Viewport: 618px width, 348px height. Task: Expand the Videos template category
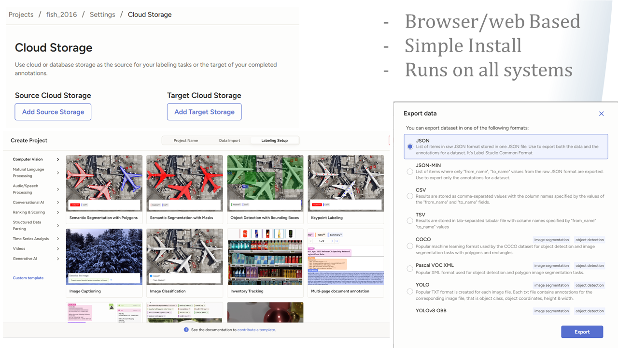tap(58, 249)
